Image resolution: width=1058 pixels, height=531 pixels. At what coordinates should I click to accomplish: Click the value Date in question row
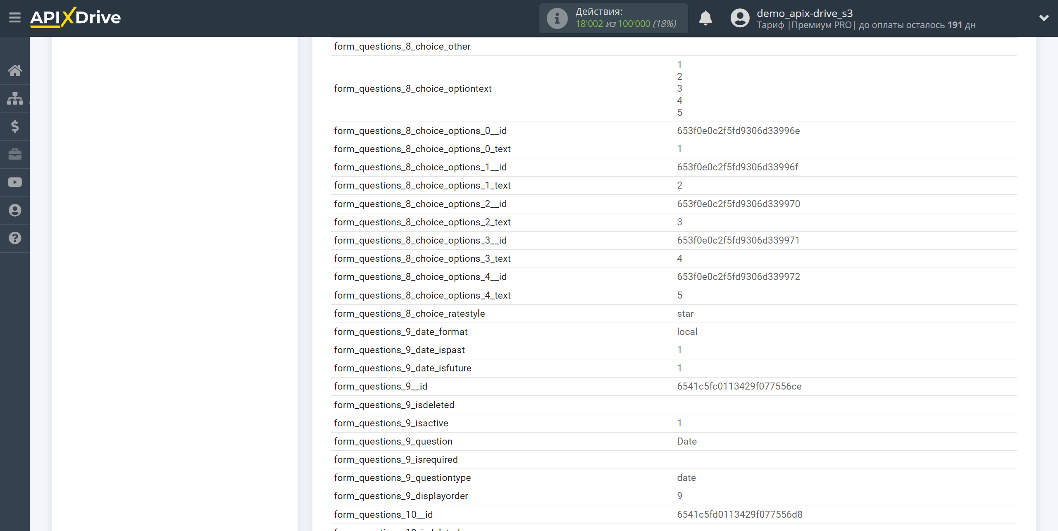(686, 442)
